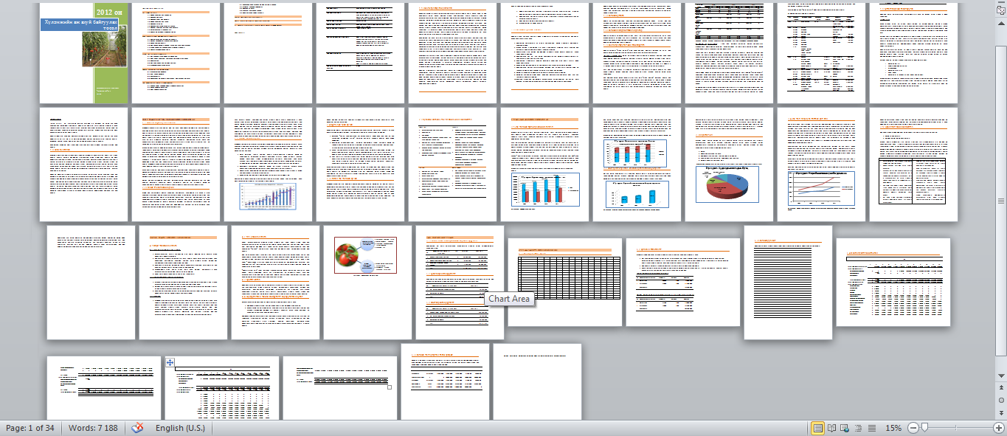Viewport: 1007px width, 436px height.
Task: Click the zoom slider handle
Action: click(924, 428)
